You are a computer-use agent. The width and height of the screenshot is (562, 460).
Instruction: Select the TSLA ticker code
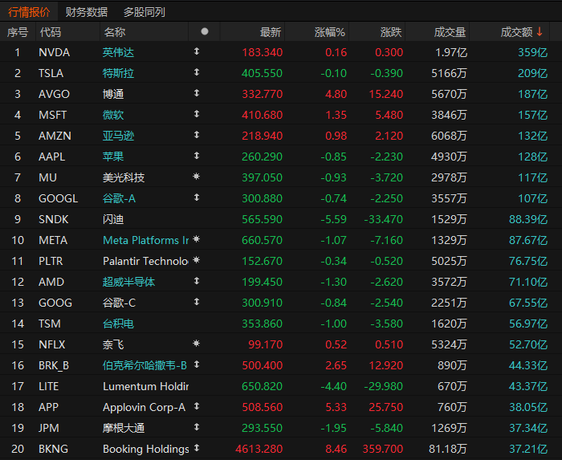click(51, 73)
